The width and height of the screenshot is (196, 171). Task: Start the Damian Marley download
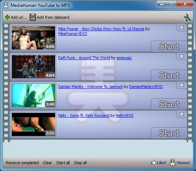[169, 104]
